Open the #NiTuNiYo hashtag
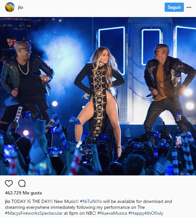Viewport: 196px width, 217px height. (91, 201)
